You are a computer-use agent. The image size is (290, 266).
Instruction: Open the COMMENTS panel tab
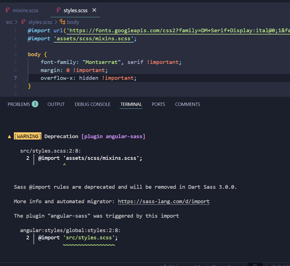tap(187, 104)
